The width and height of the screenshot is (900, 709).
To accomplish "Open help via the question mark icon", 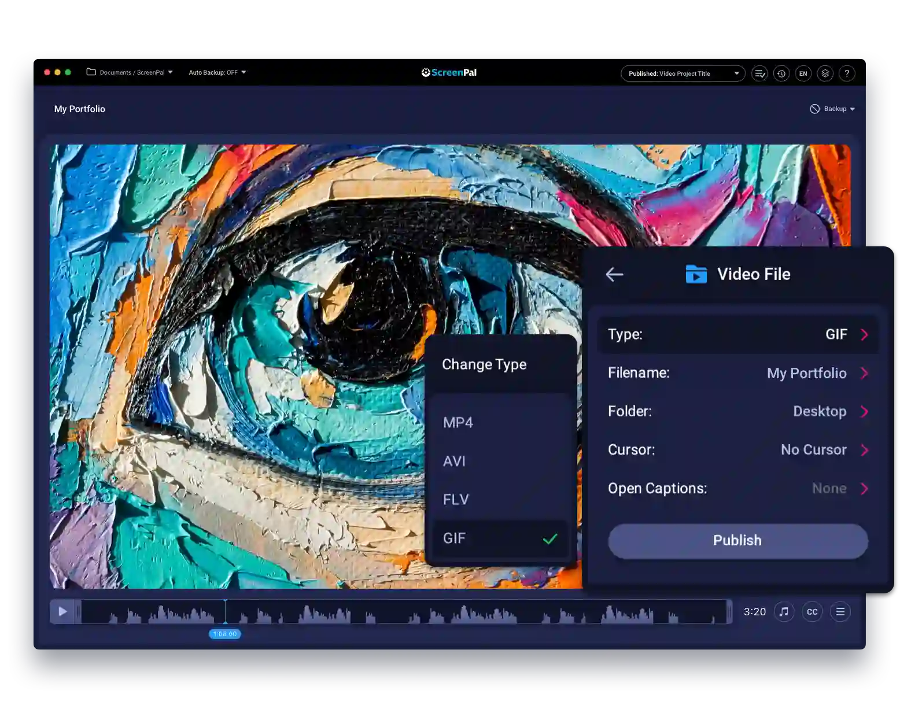I will tap(847, 73).
